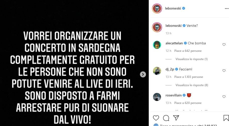This screenshot has width=229, height=126.
Task: Open dj_2p's profile avatar
Action: coord(157,71)
